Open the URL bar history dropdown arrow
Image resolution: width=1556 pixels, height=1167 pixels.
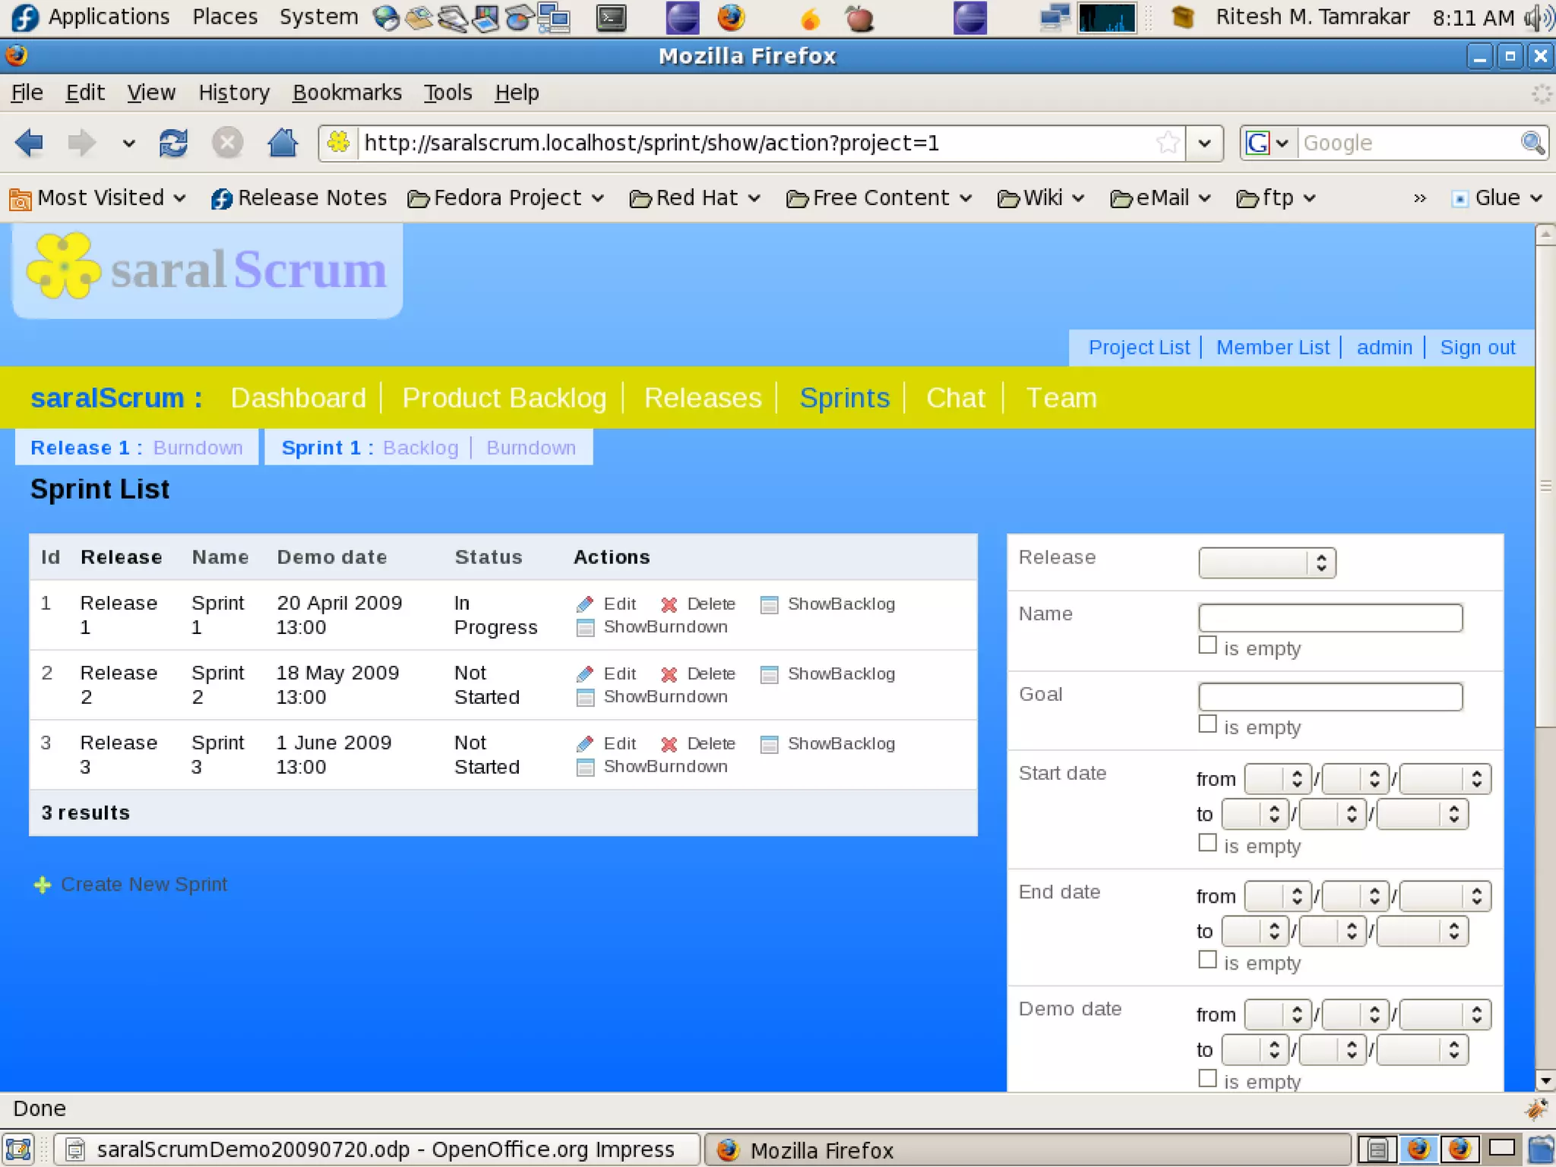[1204, 143]
